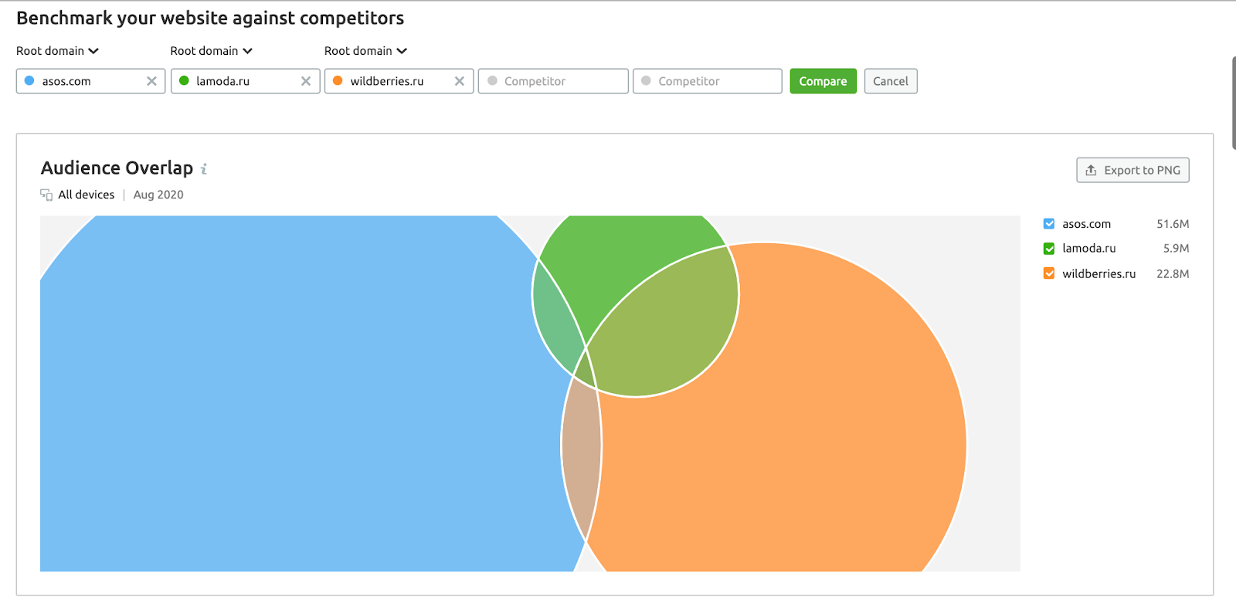Uncheck asos.com in the chart legend

tap(1049, 224)
